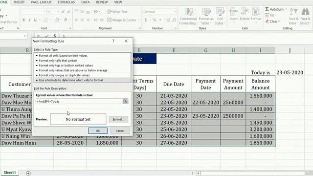Open the Name Box dropdown arrow

[x=25, y=36]
